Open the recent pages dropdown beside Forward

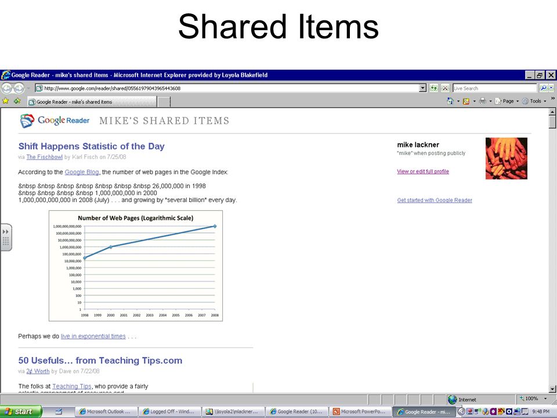tap(28, 88)
